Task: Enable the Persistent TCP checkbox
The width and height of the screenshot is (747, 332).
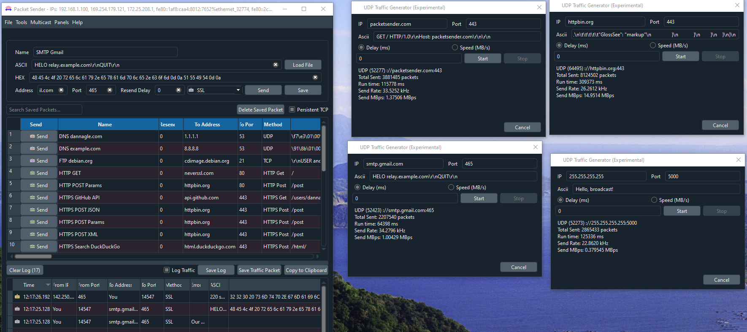Action: (x=292, y=109)
